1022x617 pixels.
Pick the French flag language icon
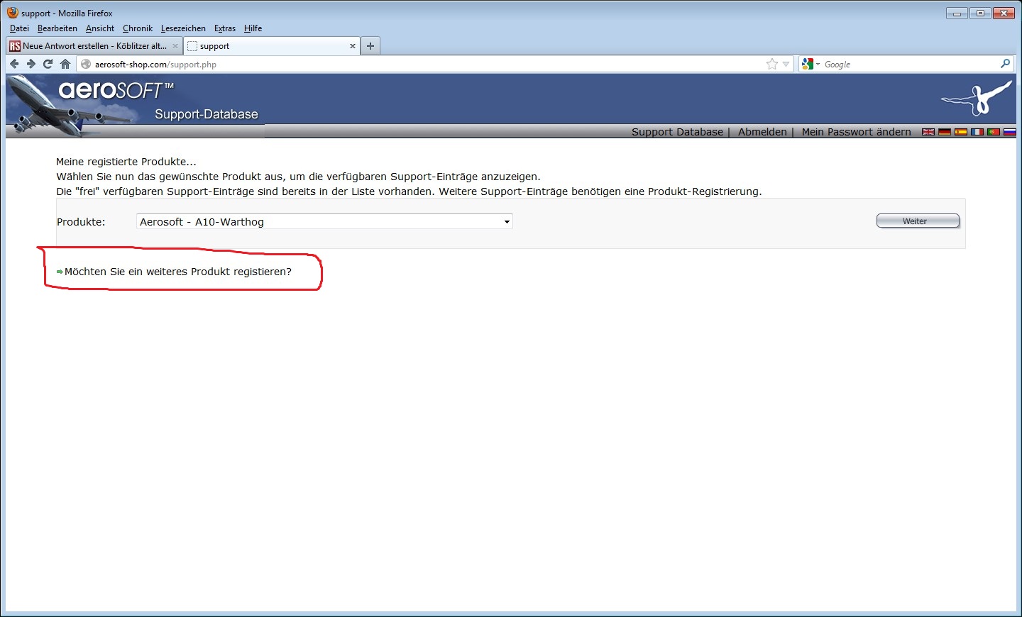pos(977,132)
